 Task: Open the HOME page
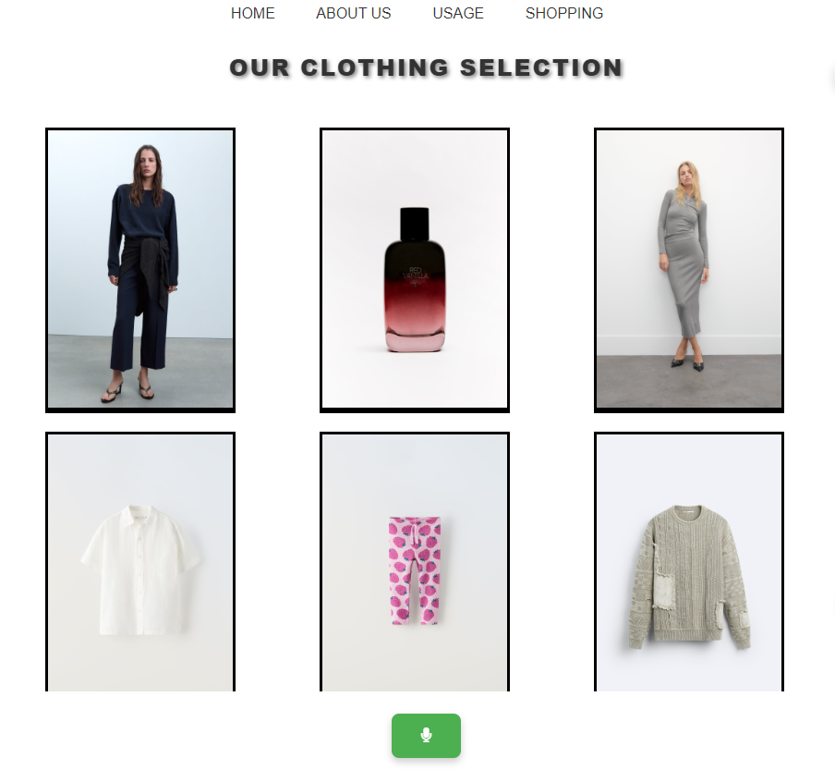point(252,13)
